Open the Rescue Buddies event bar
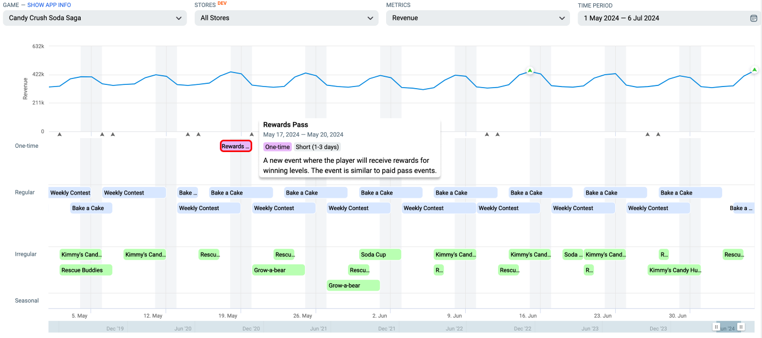 [x=86, y=270]
